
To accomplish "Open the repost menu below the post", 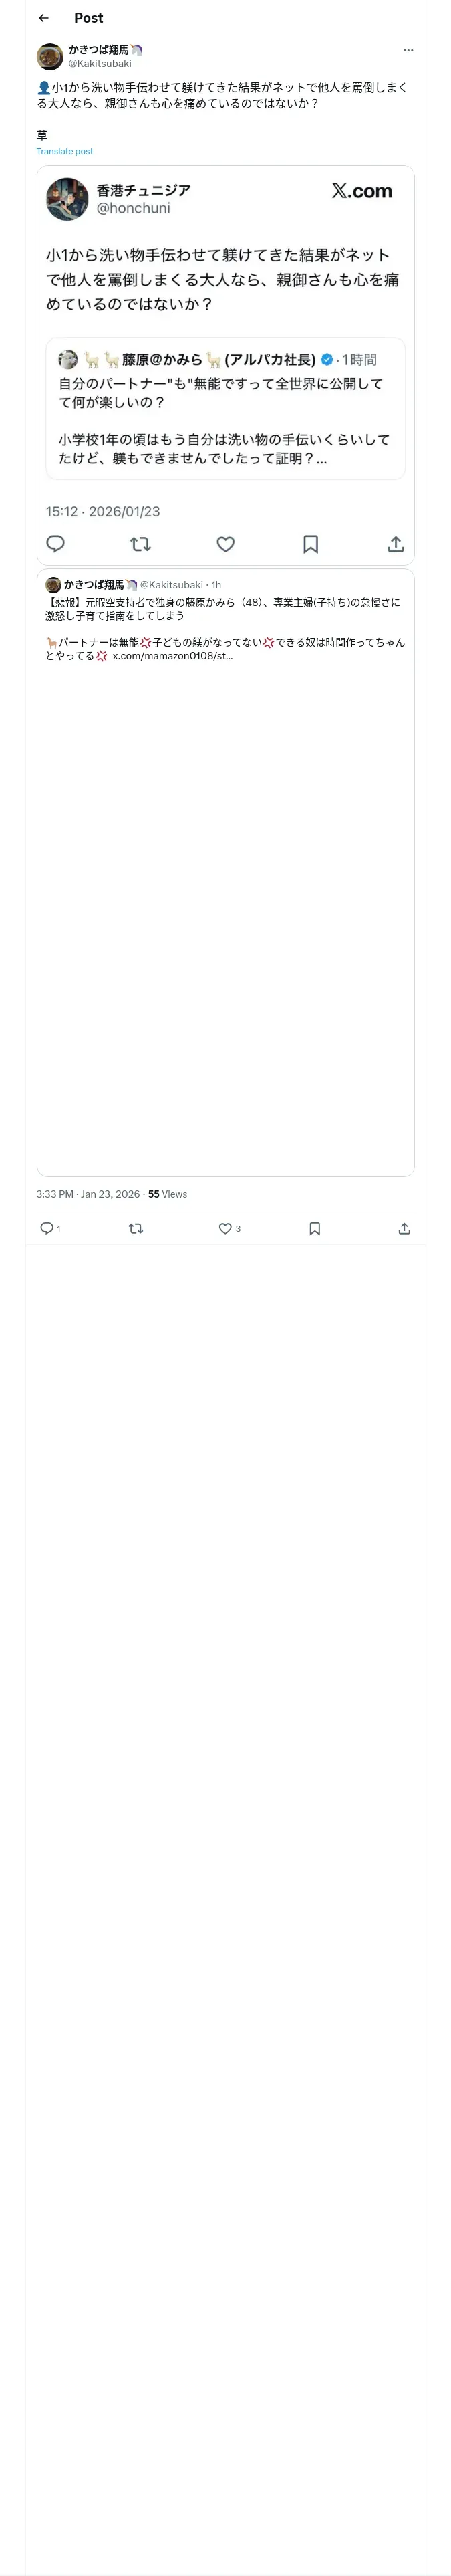I will [x=136, y=1228].
